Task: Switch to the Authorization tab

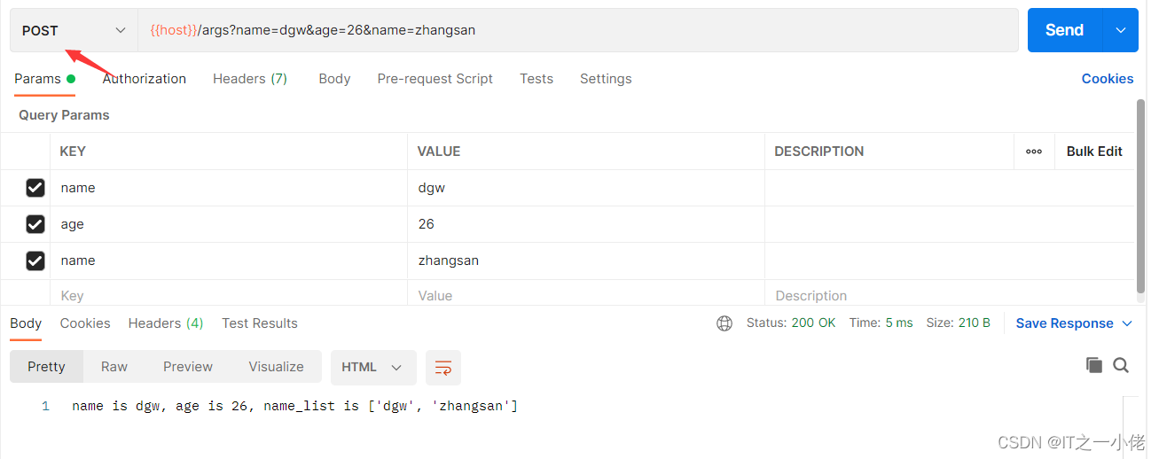Action: point(145,79)
